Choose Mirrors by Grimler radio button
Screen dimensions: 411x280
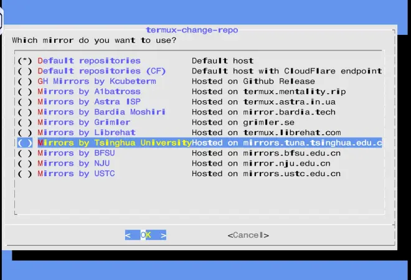(25, 123)
